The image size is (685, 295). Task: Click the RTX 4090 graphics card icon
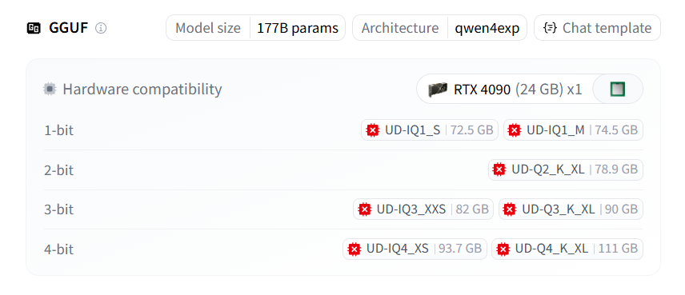[438, 89]
